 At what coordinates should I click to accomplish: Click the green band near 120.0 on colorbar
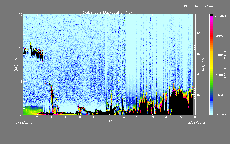point(211,76)
